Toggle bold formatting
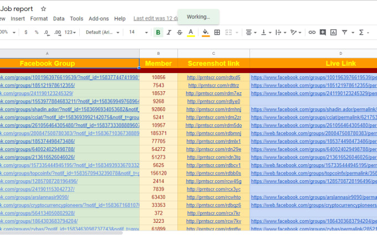This screenshot has height=235, width=377. pos(158,32)
